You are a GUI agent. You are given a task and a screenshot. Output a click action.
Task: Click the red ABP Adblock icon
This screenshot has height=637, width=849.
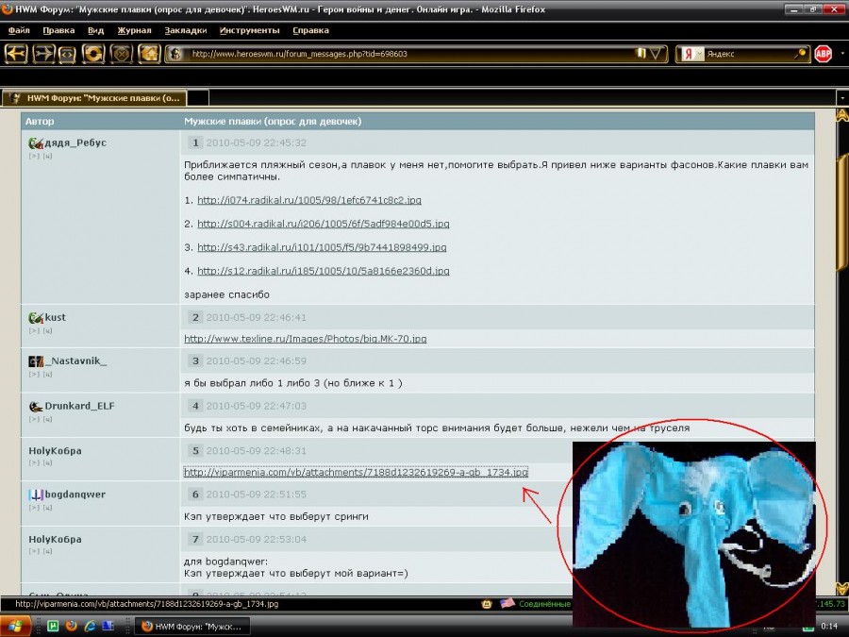click(x=823, y=54)
